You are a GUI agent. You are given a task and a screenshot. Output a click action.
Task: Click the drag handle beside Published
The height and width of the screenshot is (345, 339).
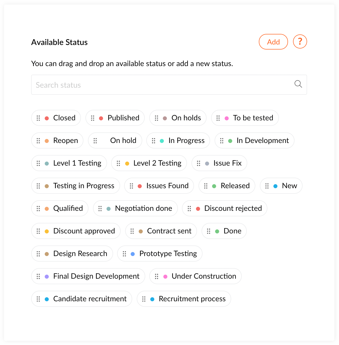click(92, 118)
